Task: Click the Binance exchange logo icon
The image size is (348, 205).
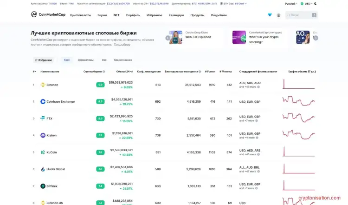Action: [x=43, y=85]
